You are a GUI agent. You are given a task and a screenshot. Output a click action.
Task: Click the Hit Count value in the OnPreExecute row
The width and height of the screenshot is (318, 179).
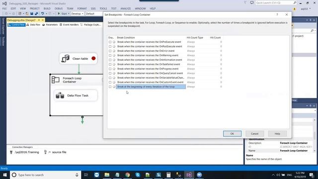click(221, 42)
